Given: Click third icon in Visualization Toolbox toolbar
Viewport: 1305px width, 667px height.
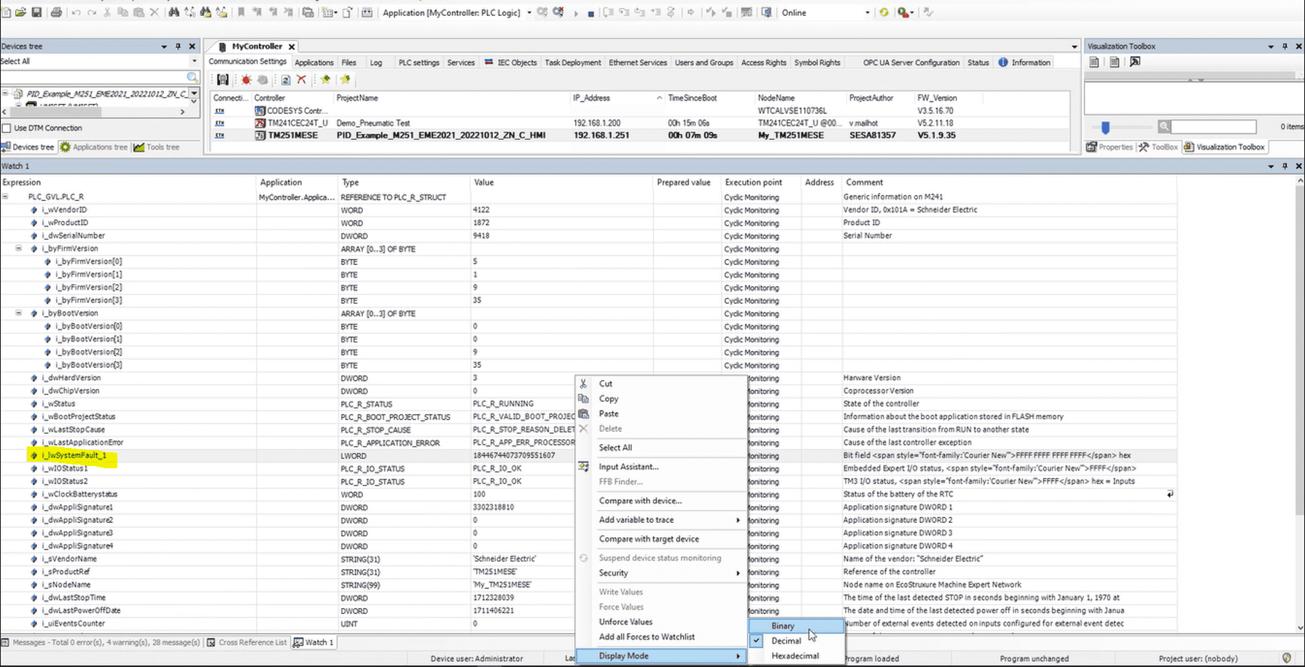Looking at the screenshot, I should click(x=1135, y=62).
